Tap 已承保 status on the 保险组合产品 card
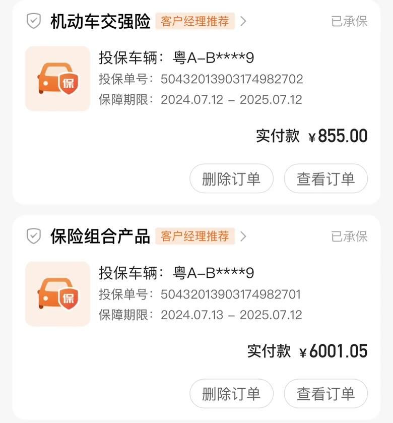Image resolution: width=393 pixels, height=423 pixels. tap(349, 236)
